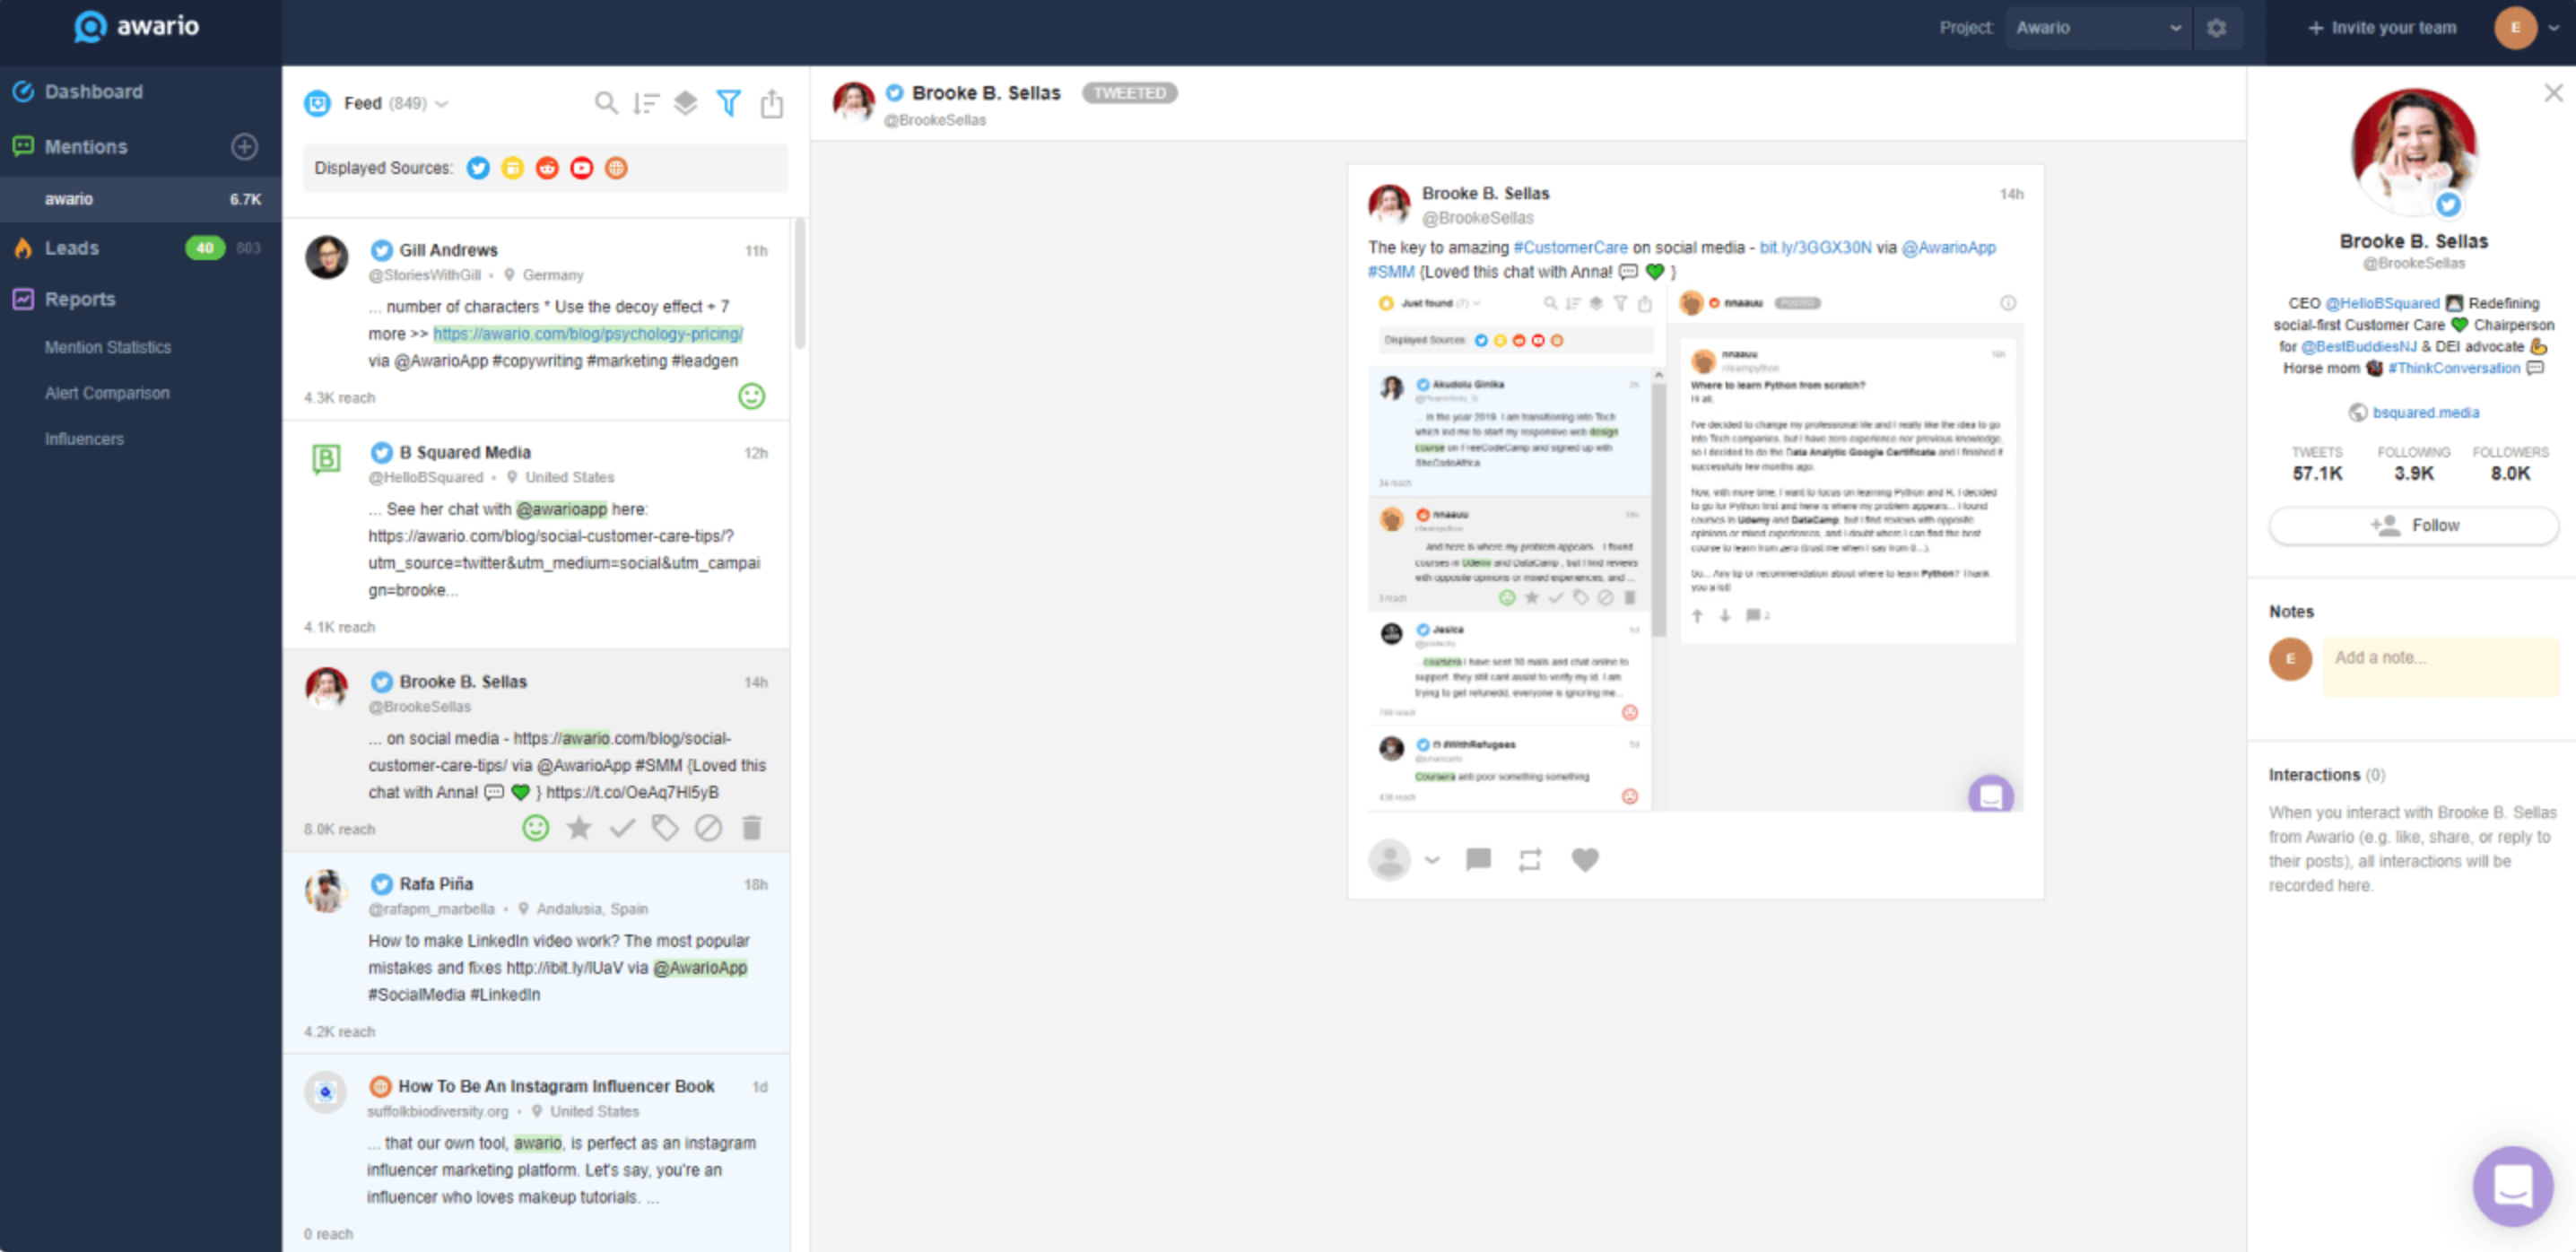
Task: Open the Feed (849) dropdown
Action: pos(395,103)
